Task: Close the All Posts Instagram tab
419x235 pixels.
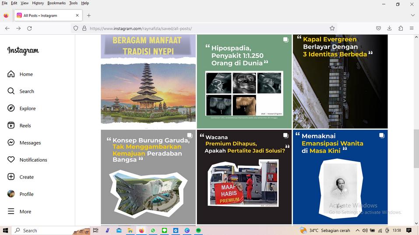Action: (x=77, y=15)
